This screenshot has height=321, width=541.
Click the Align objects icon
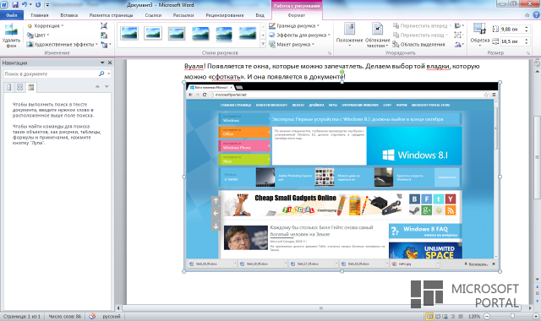click(x=458, y=26)
